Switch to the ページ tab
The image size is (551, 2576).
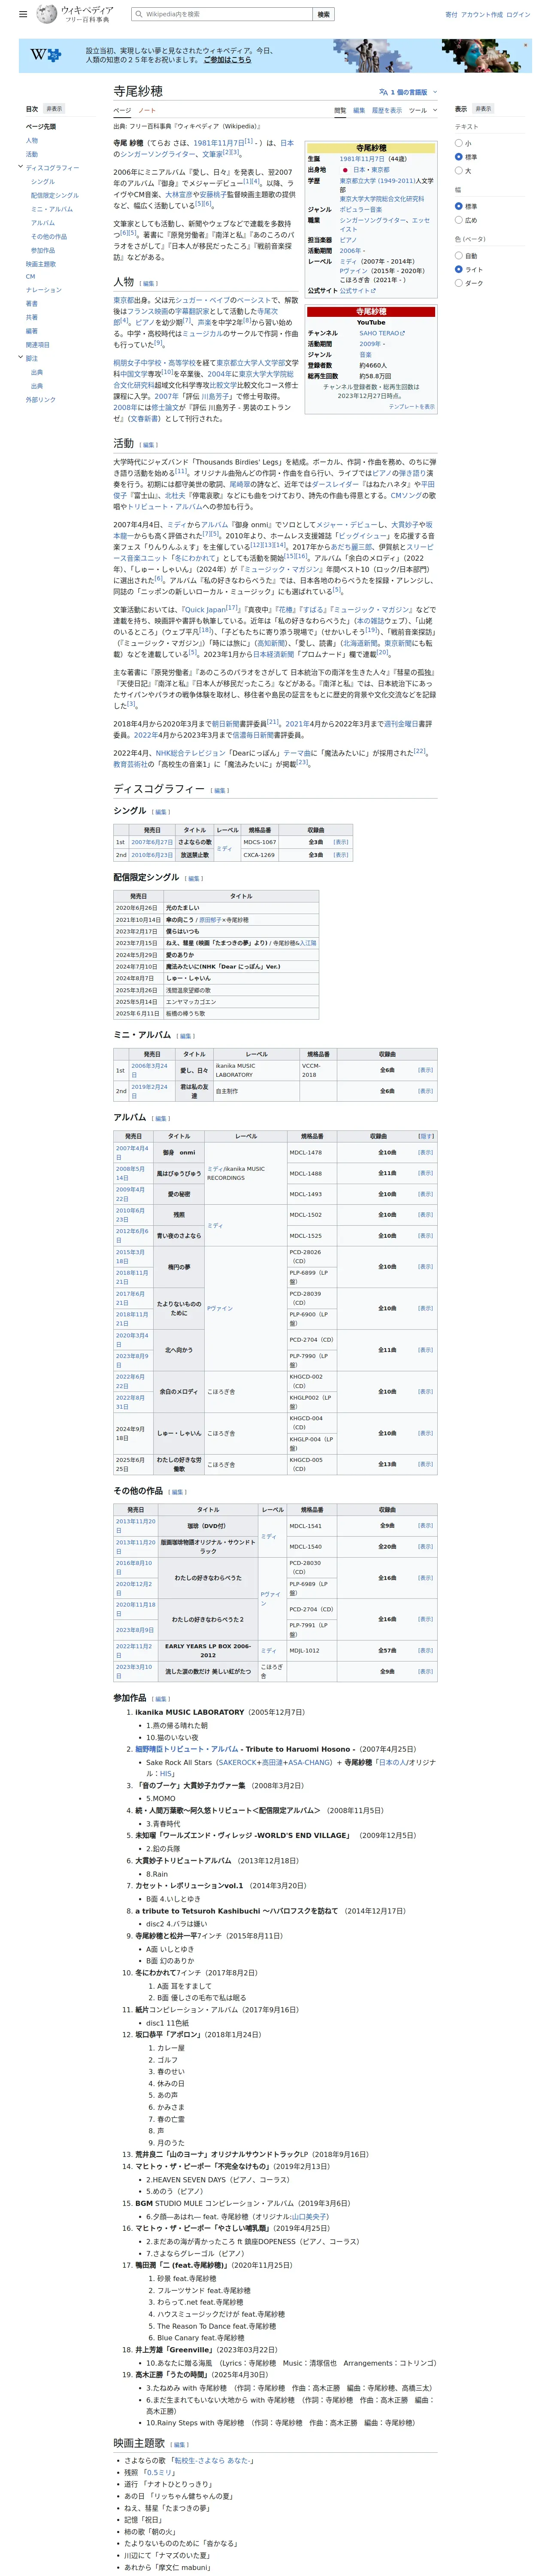point(122,110)
